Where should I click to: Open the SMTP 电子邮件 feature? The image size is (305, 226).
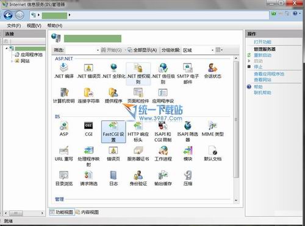pos(188,74)
